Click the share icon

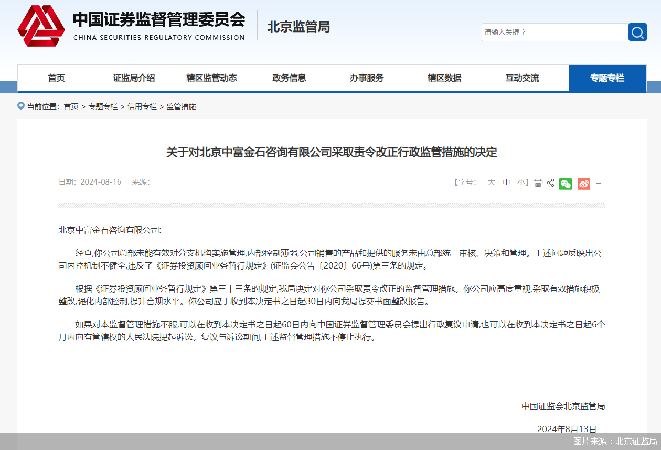click(x=550, y=183)
